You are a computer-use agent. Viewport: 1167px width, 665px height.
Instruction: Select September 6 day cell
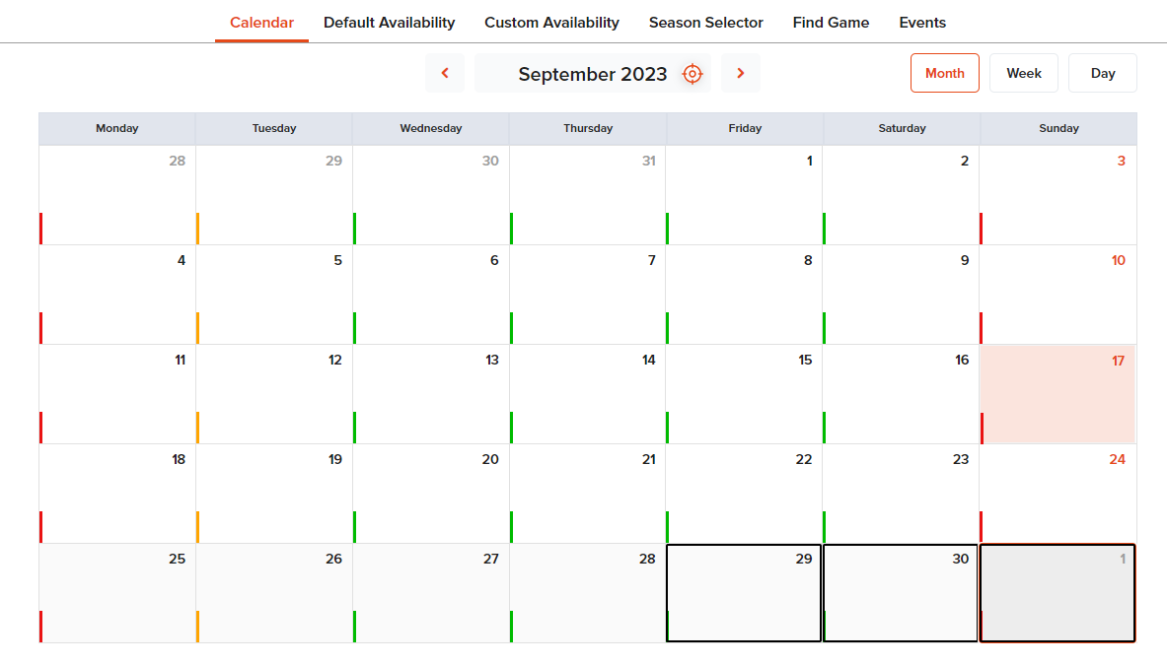click(x=431, y=295)
